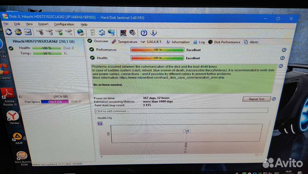Open the Configuration menu
The height and width of the screenshot is (174, 308).
tap(64, 24)
